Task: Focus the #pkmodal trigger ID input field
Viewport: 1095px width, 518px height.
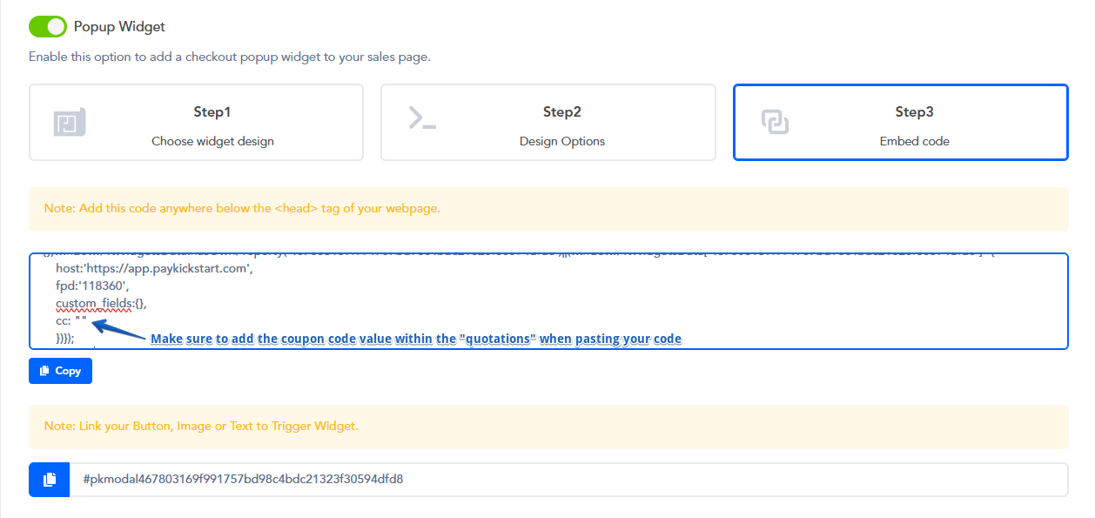Action: point(568,480)
